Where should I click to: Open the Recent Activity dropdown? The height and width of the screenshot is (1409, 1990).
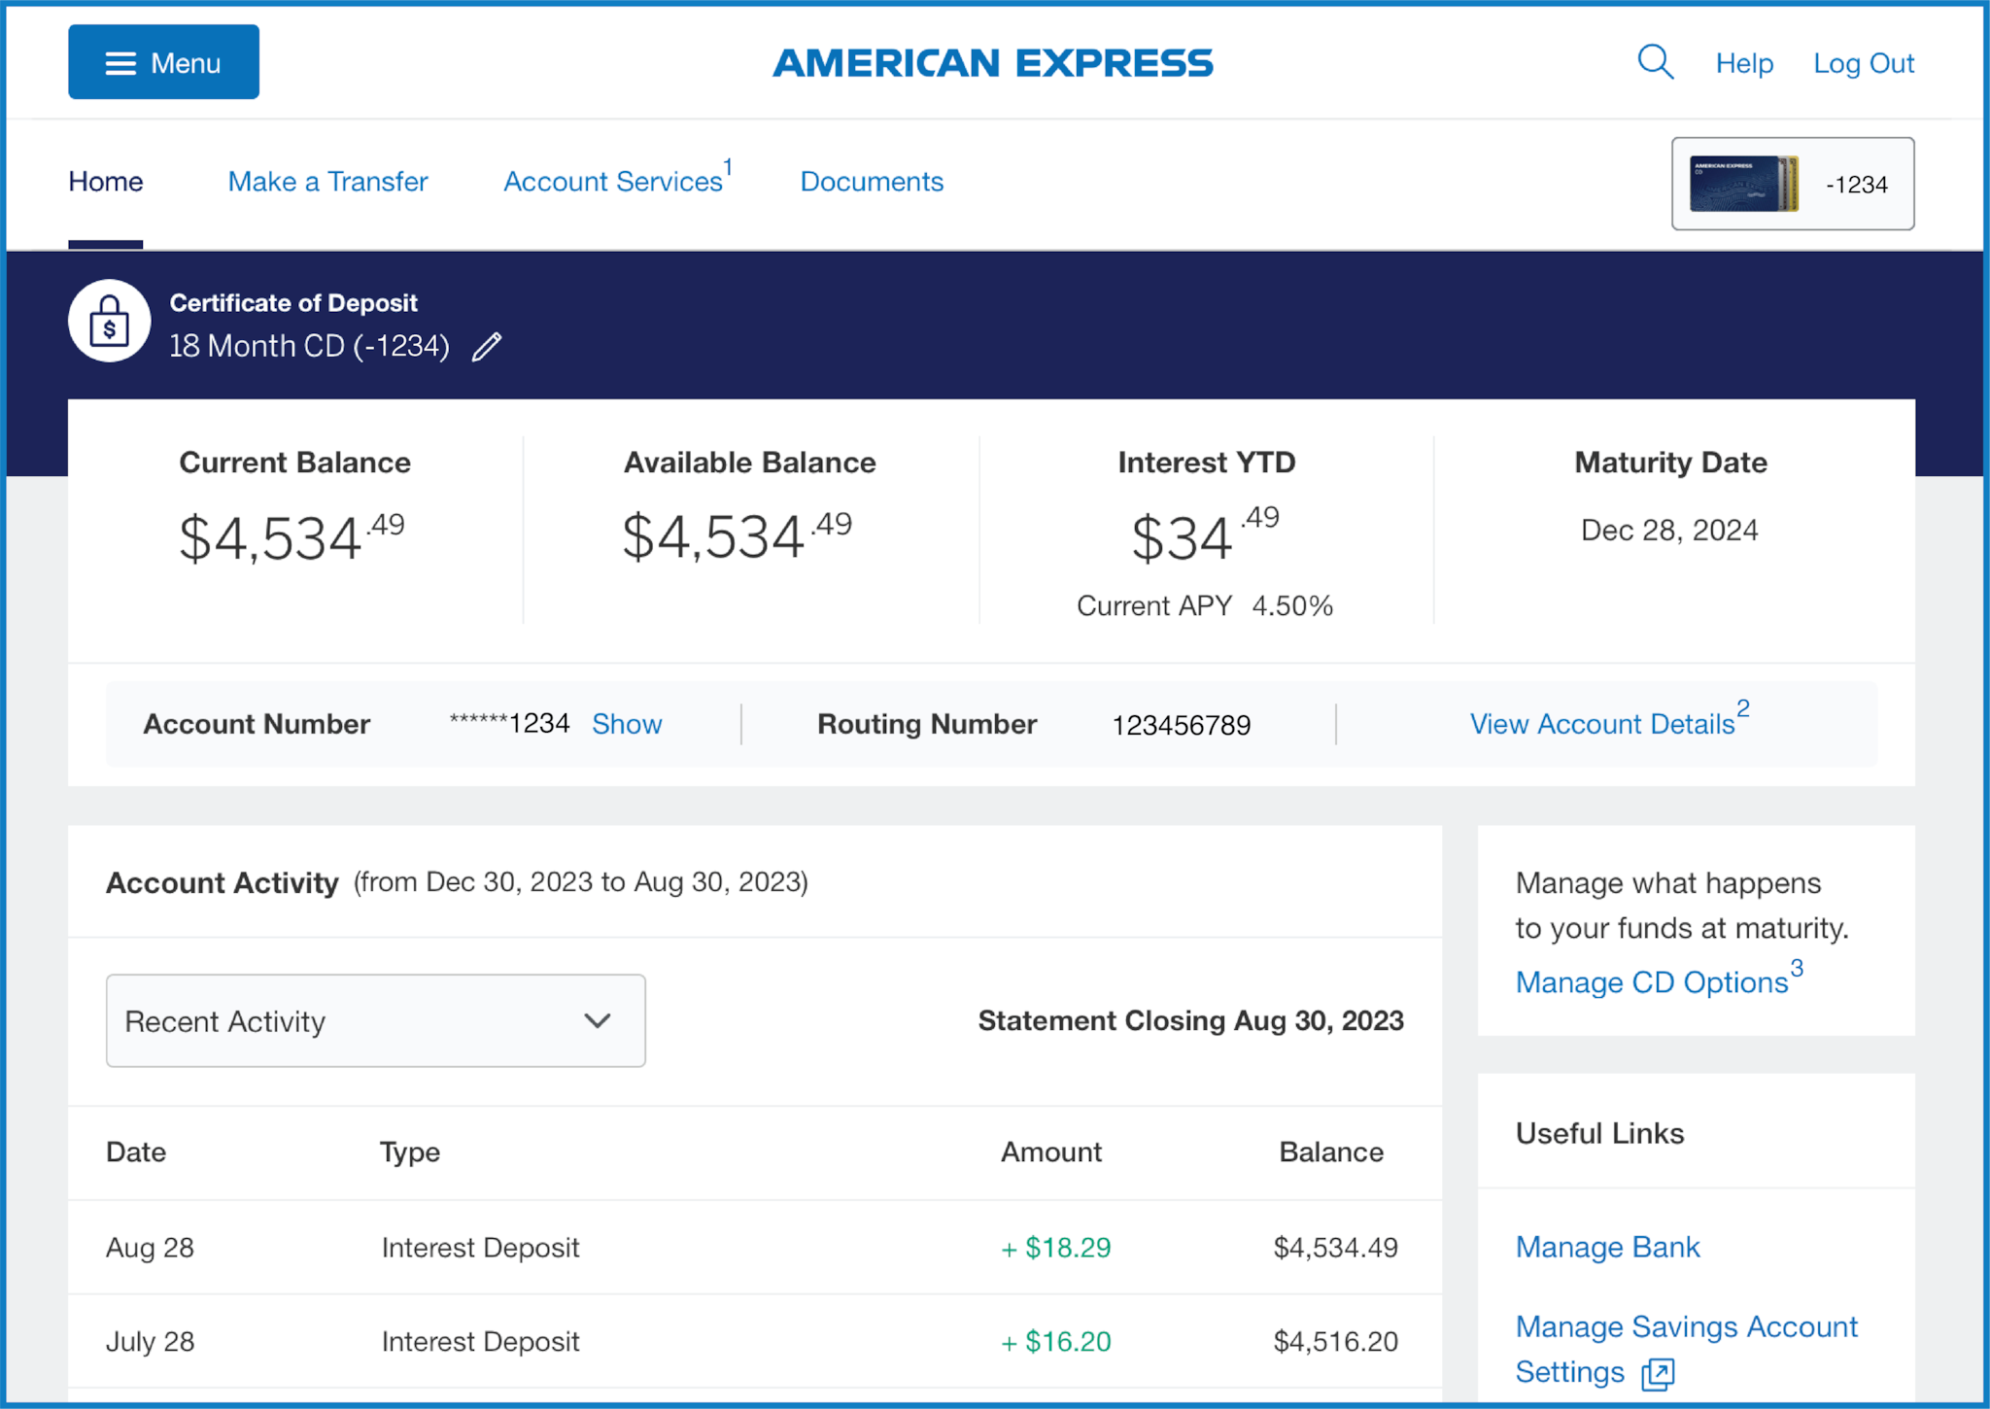coord(376,1021)
